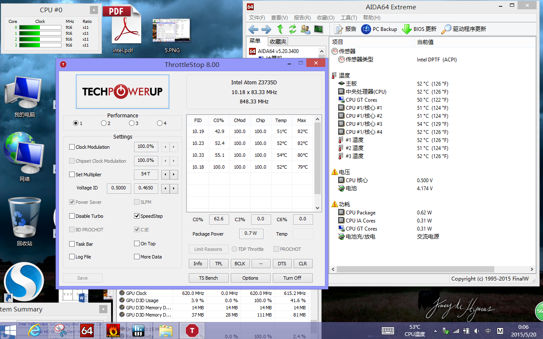Screen dimensions: 543x339
Task: Open File Explorer from taskbar
Action: 166,331
